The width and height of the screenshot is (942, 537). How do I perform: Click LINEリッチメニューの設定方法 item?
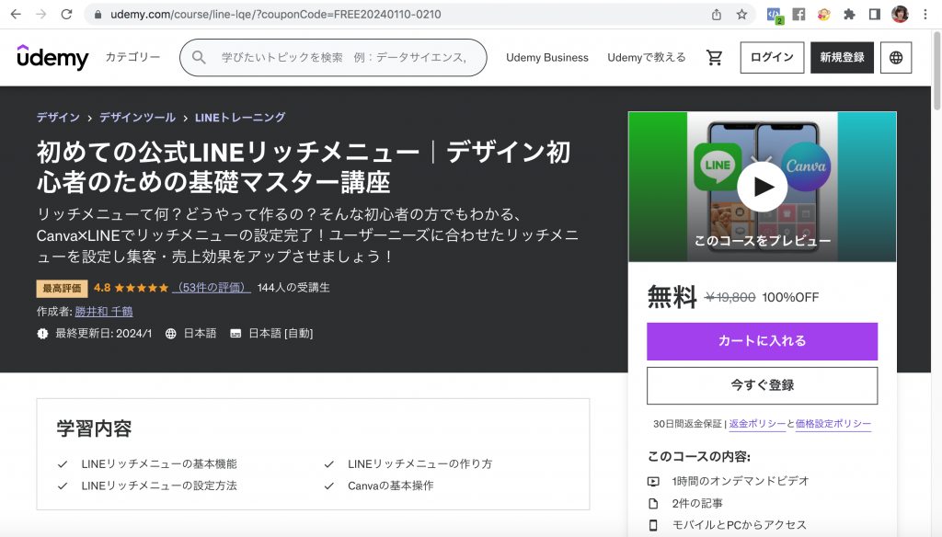pyautogui.click(x=158, y=486)
